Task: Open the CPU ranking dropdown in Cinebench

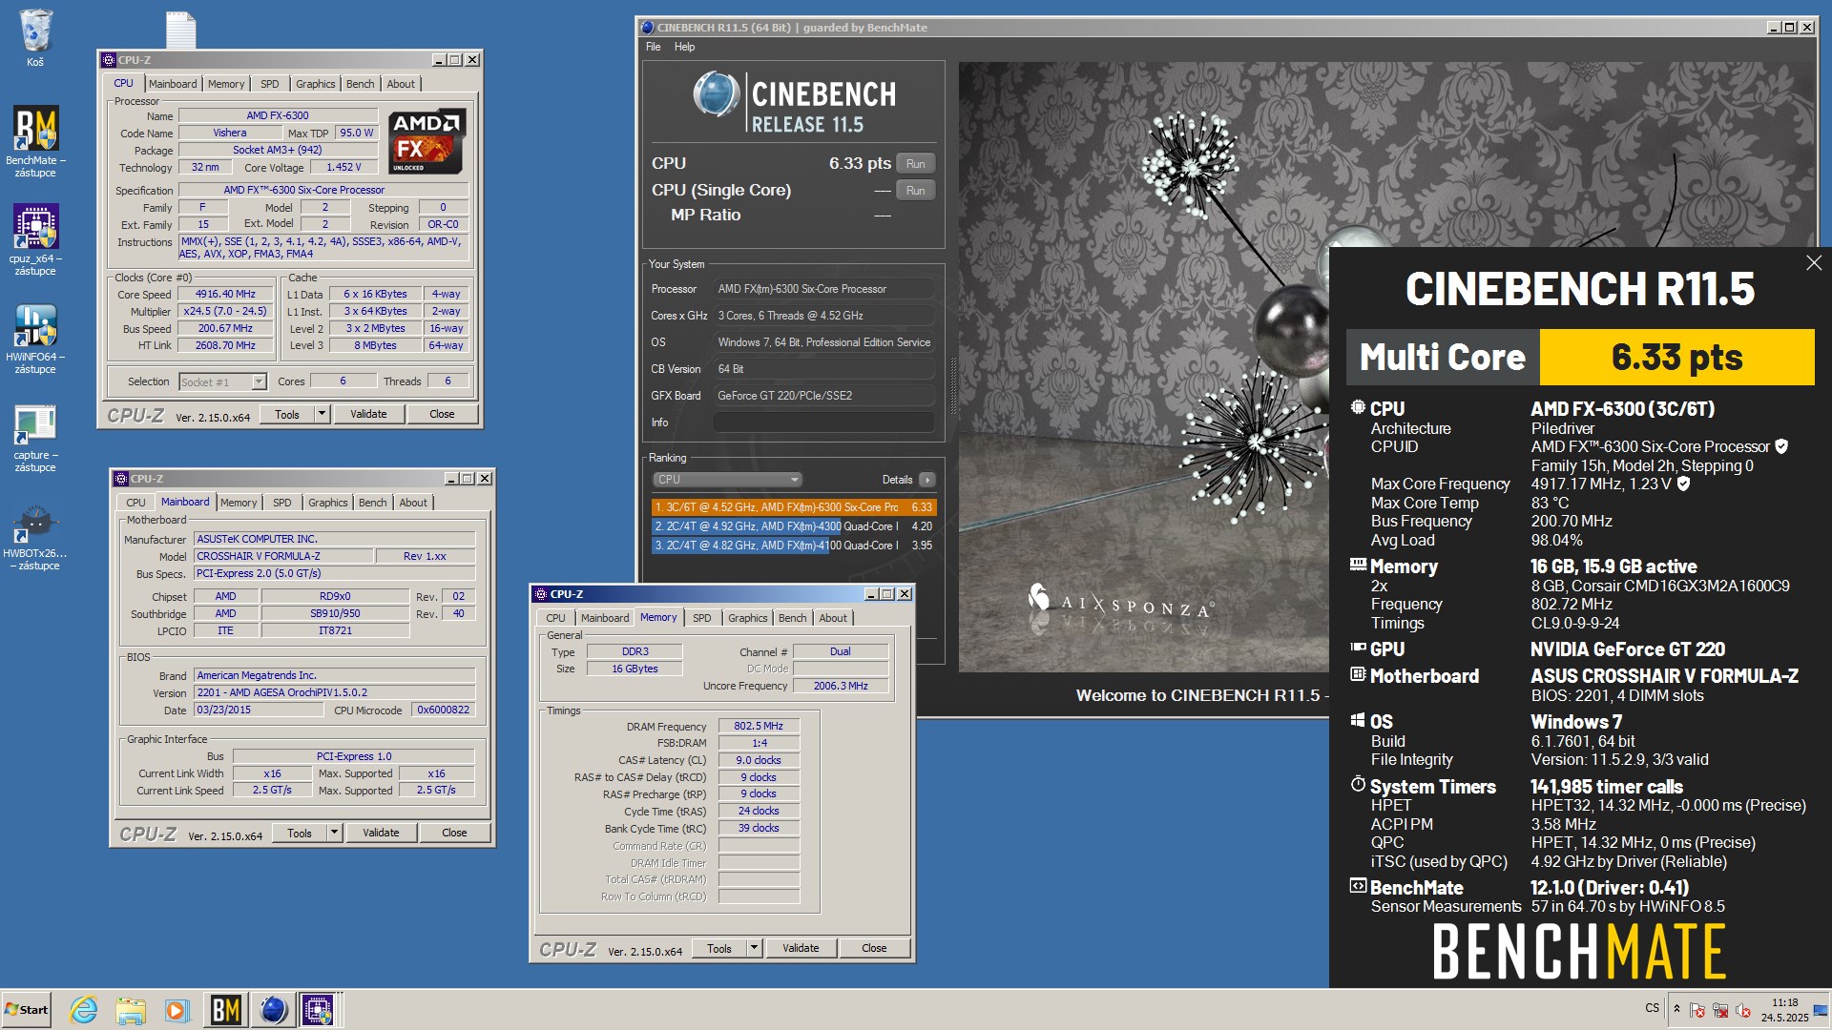Action: (726, 480)
